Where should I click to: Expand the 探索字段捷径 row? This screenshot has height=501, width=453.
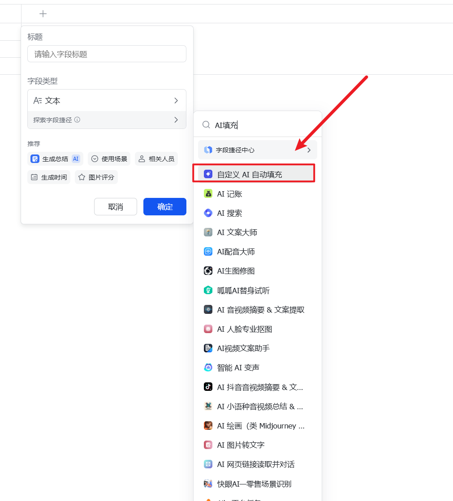point(107,120)
